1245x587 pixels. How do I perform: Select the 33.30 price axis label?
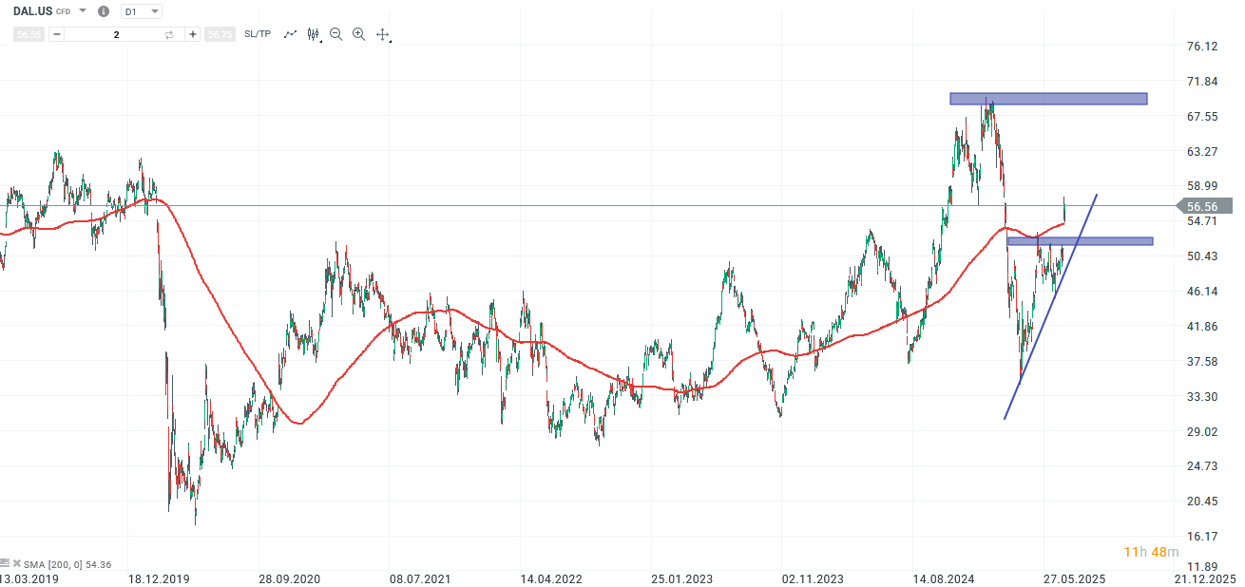[x=1202, y=396]
